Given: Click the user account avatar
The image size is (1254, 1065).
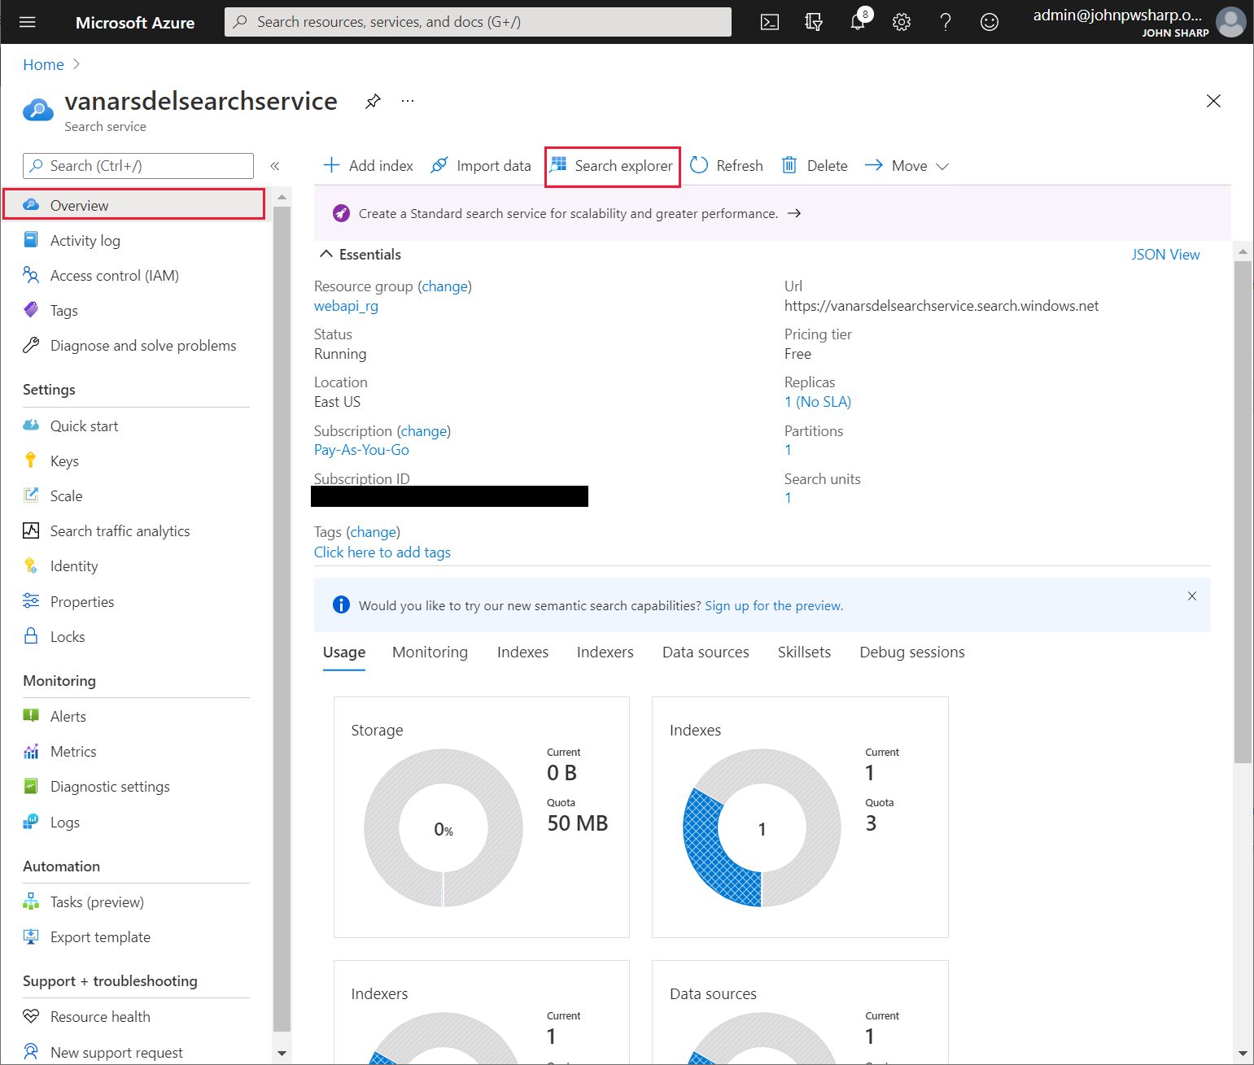Looking at the screenshot, I should [1230, 22].
